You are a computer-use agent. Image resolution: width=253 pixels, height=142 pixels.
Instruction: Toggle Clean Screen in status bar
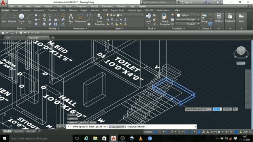[246, 132]
